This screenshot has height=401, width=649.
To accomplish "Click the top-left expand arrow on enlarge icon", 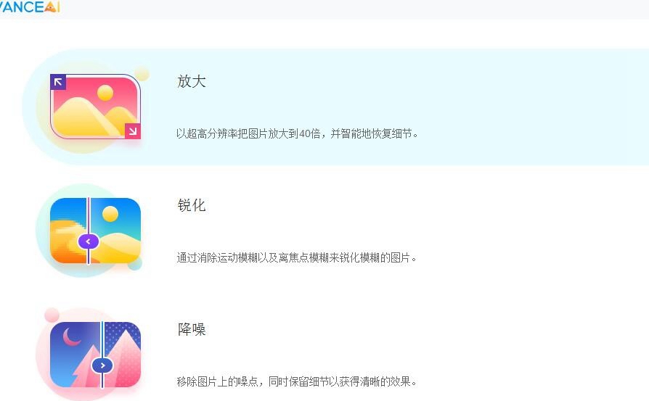I will pos(58,82).
